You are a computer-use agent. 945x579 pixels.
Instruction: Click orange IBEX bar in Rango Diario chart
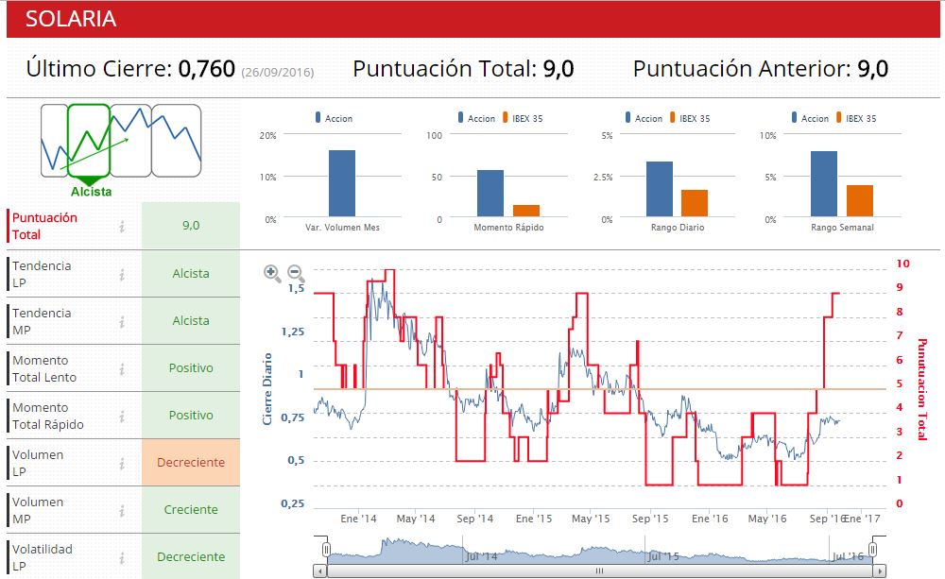pos(695,203)
